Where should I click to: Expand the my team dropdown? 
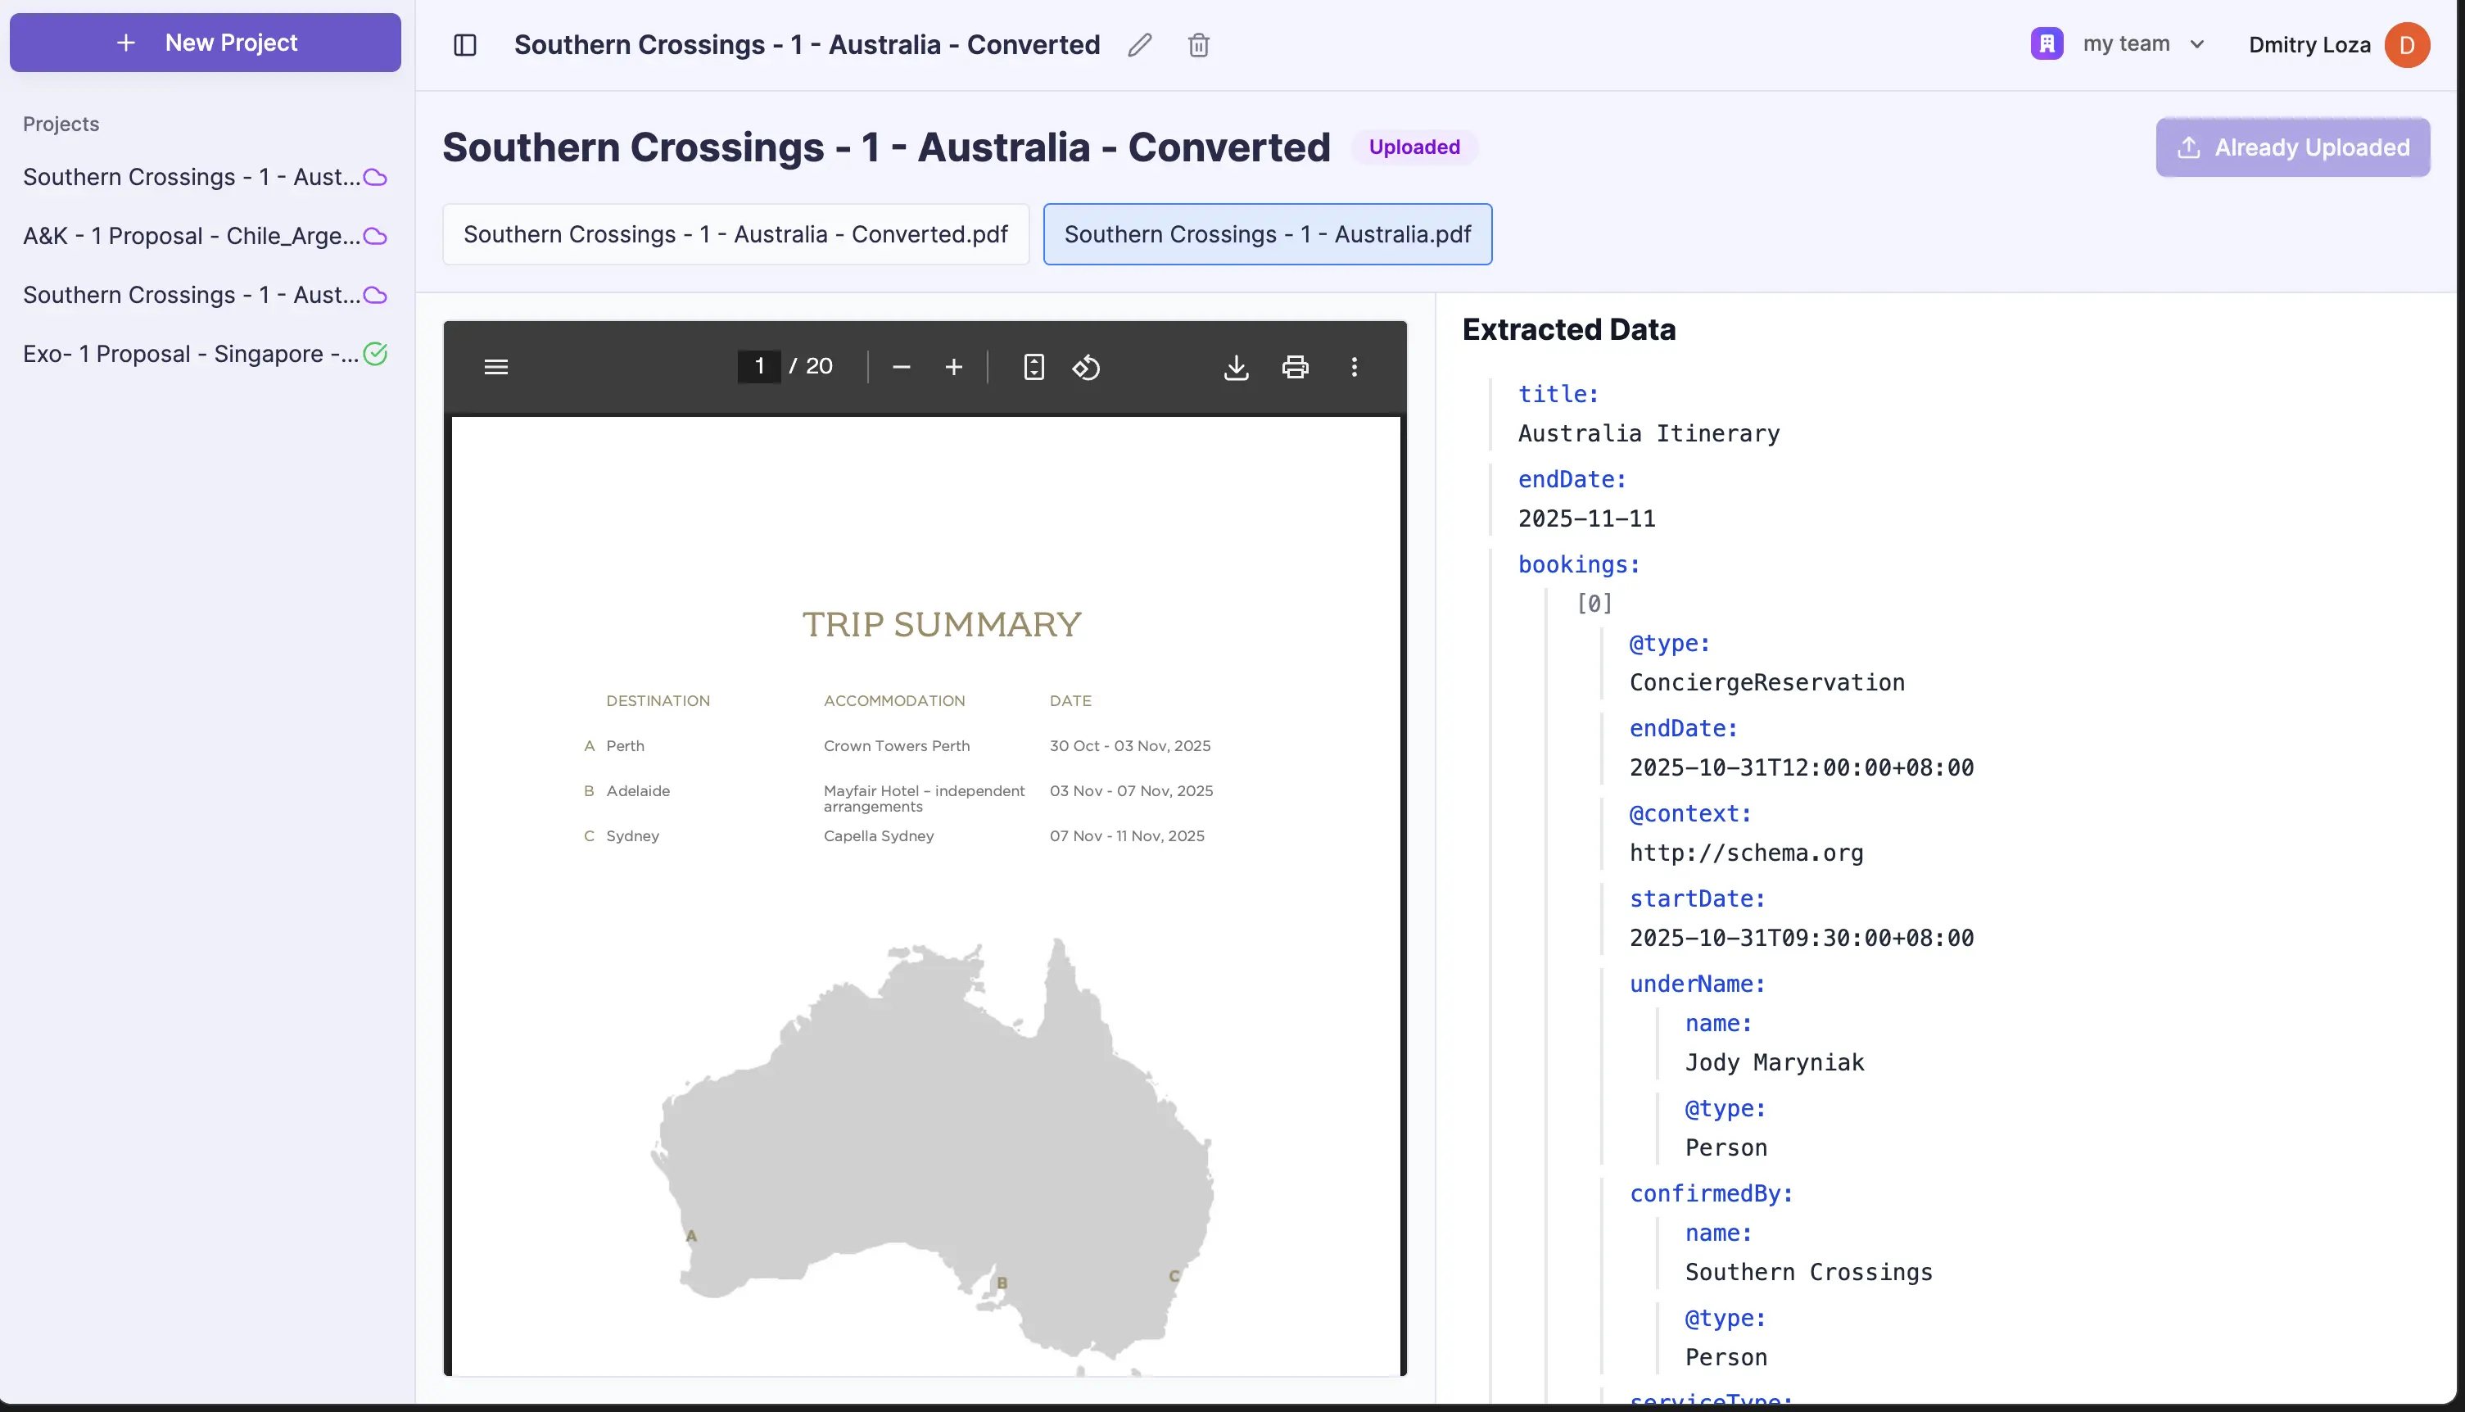coord(2119,44)
